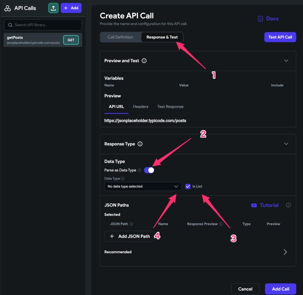Click info icon beside Tutorial link

288,205
